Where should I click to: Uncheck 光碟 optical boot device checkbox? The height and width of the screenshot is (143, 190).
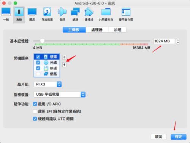[x=38, y=63]
